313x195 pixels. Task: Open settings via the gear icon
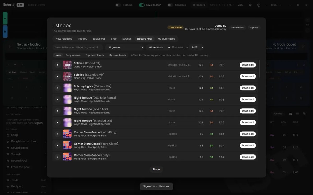pyautogui.click(x=250, y=5)
